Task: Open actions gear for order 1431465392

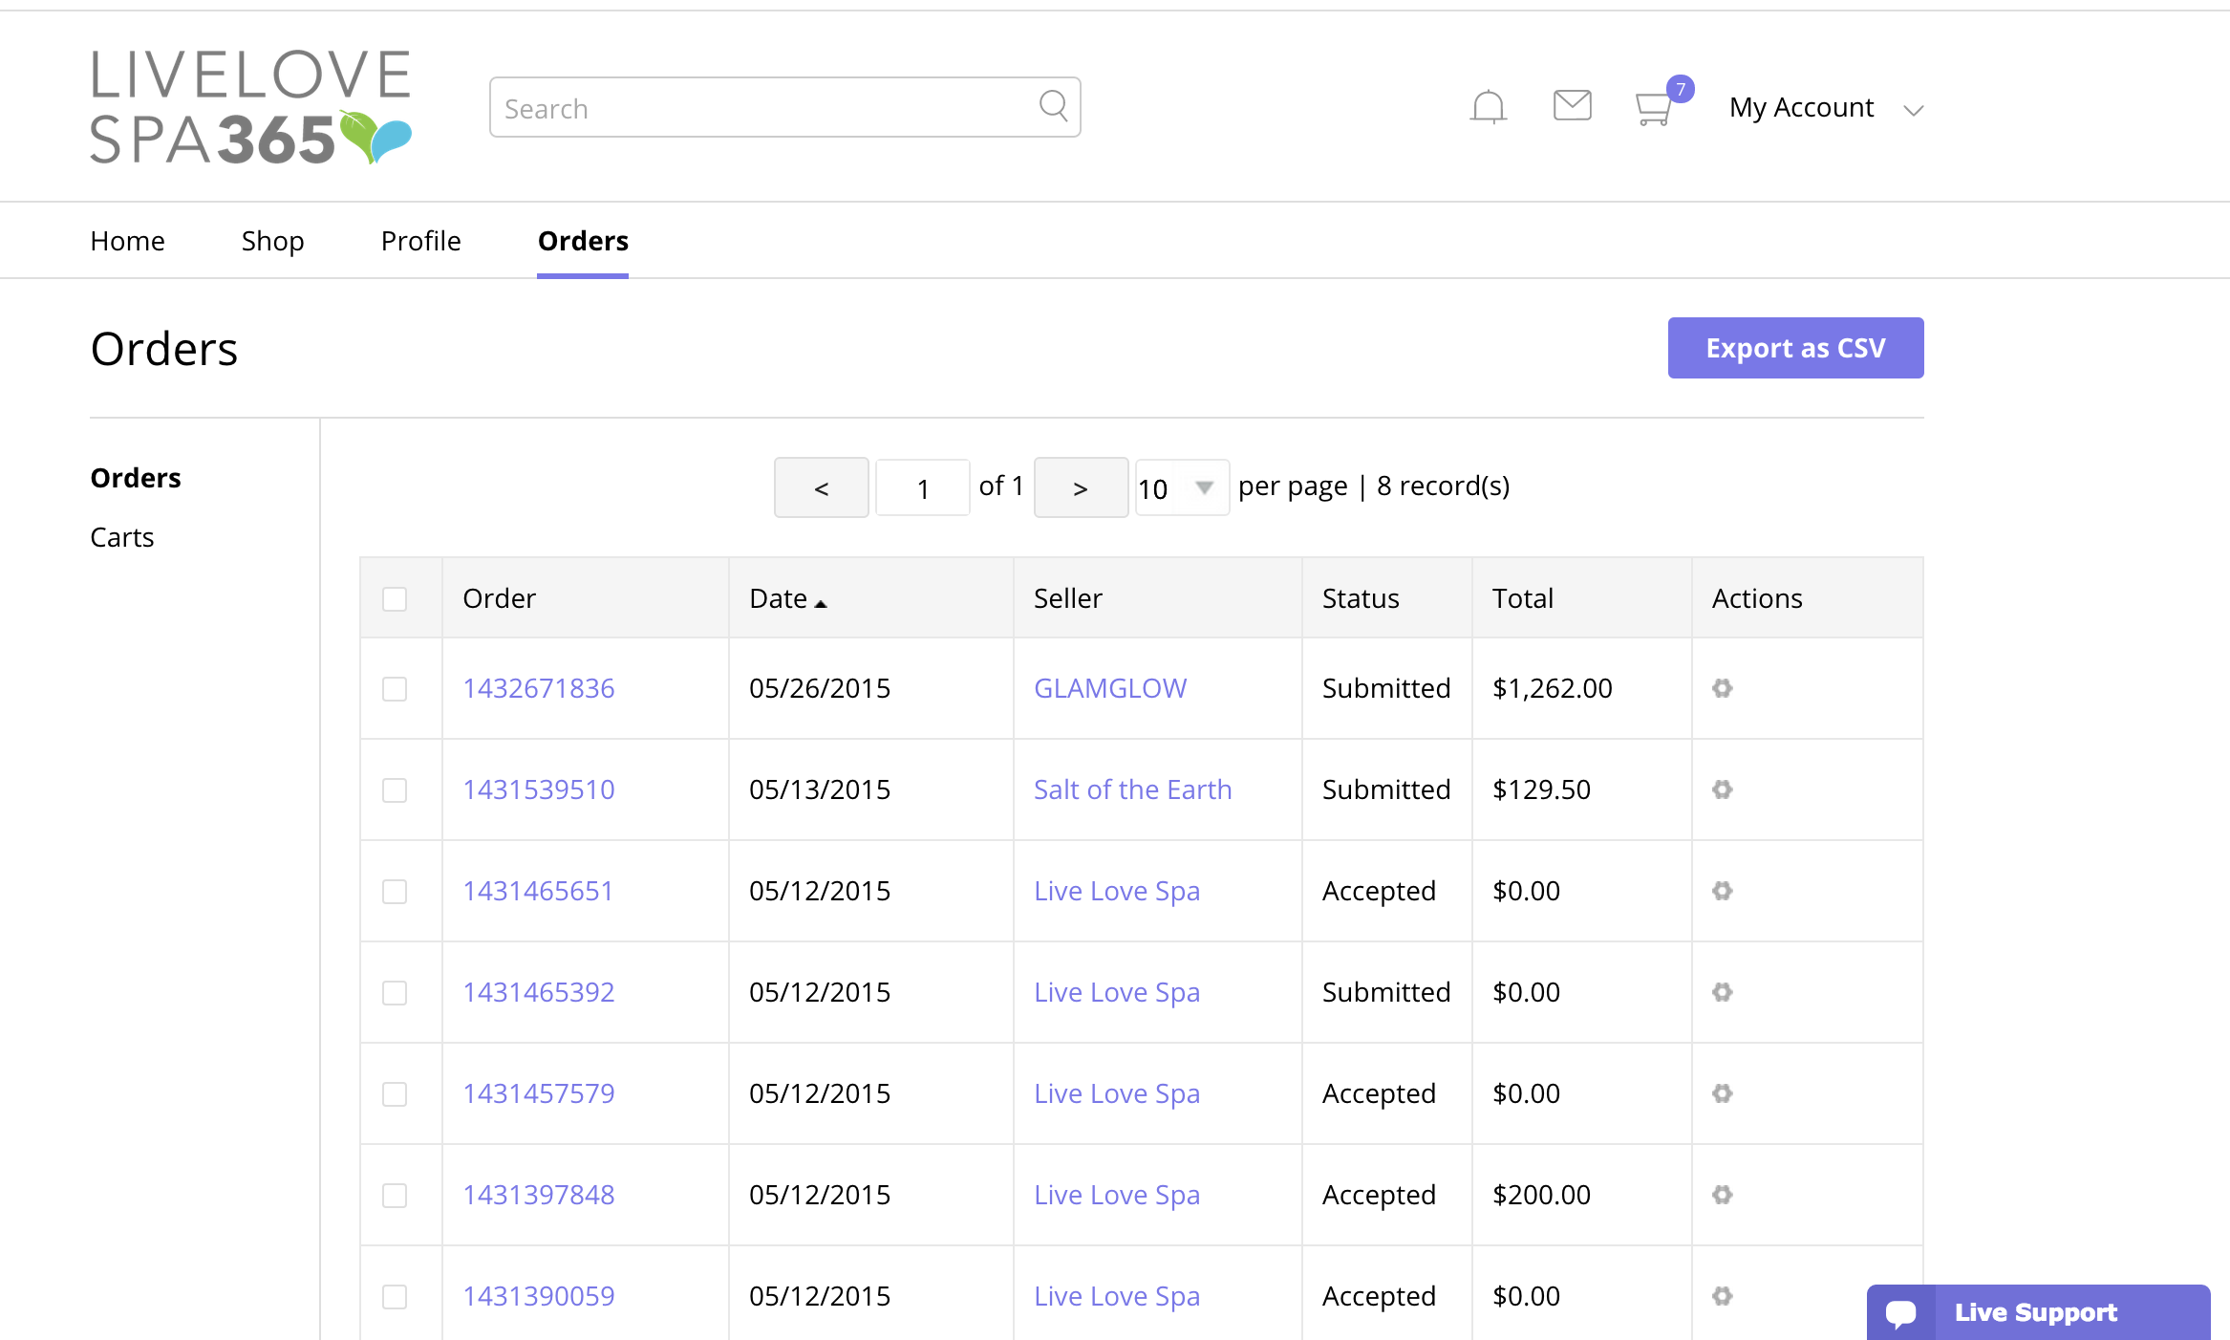Action: click(x=1722, y=992)
